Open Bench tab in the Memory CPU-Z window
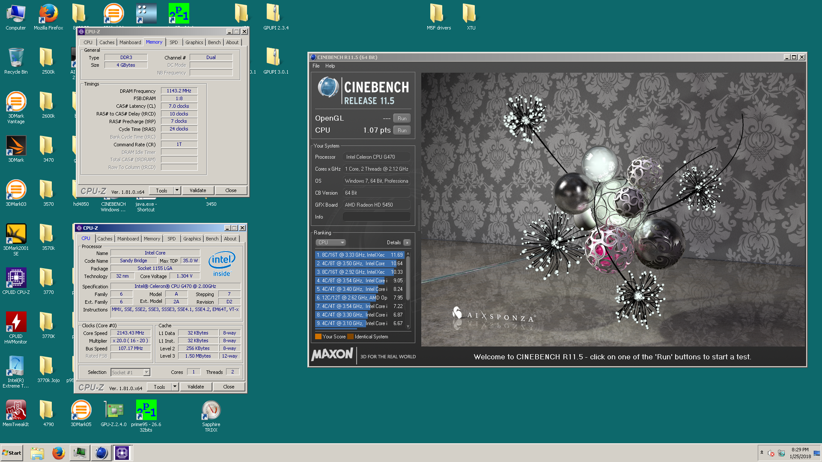The width and height of the screenshot is (822, 462). [214, 42]
